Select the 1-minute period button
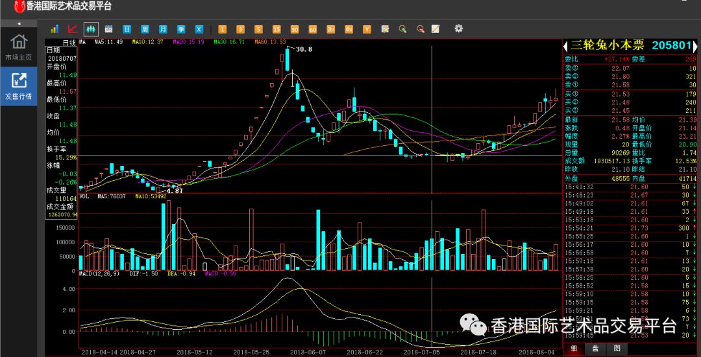The width and height of the screenshot is (701, 357). point(222,29)
